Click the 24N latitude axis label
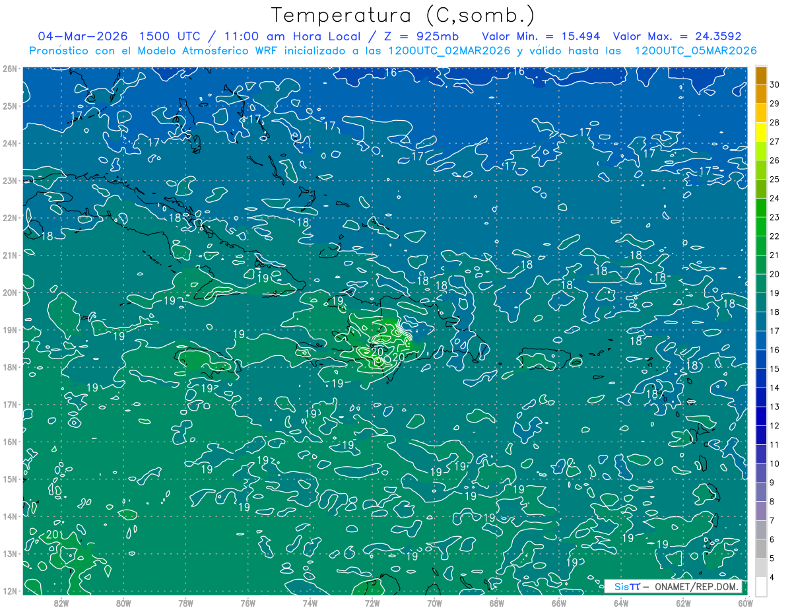 (x=9, y=143)
